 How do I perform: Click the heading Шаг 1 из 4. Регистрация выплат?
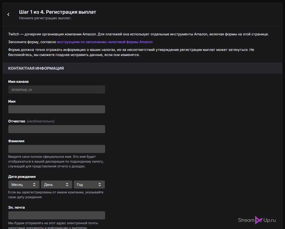pos(58,12)
